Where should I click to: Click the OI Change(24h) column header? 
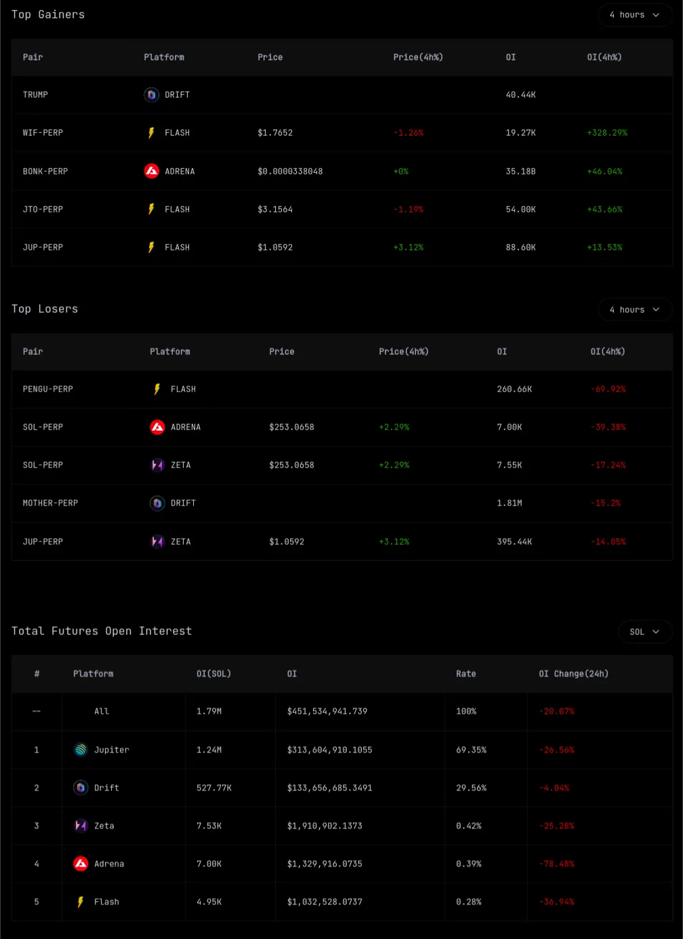[x=573, y=674]
